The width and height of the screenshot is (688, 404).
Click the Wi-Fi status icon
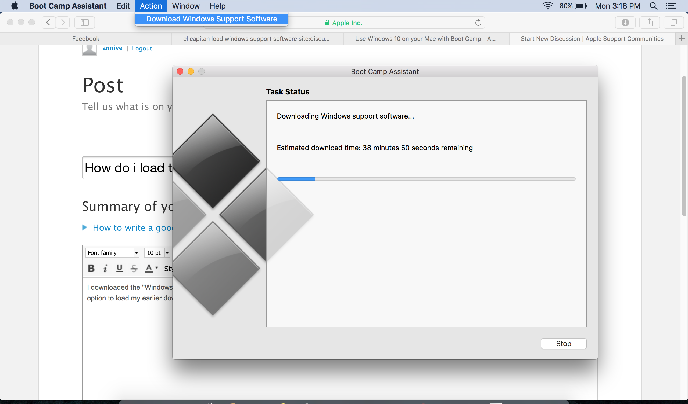[x=547, y=6]
